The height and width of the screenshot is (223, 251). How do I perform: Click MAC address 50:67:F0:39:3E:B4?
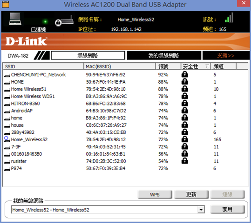click(106, 168)
